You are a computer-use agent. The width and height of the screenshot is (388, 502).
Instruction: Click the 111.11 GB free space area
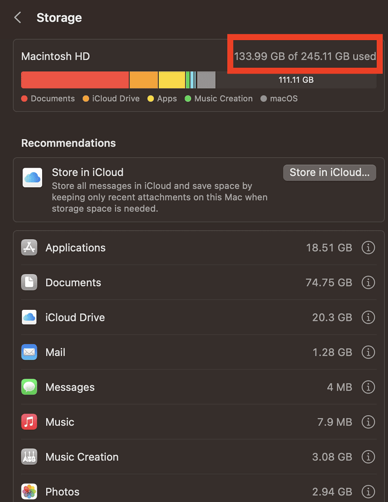tap(296, 80)
